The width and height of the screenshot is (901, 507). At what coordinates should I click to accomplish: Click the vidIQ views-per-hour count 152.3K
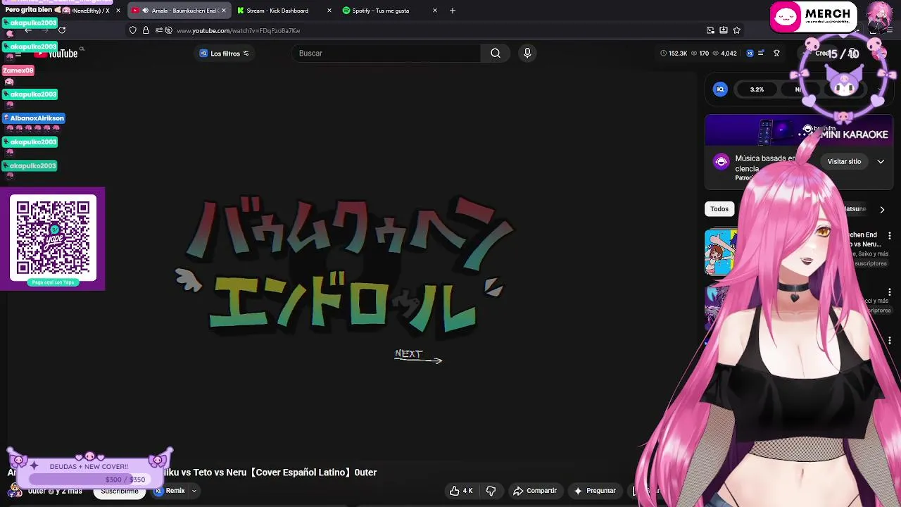click(673, 54)
